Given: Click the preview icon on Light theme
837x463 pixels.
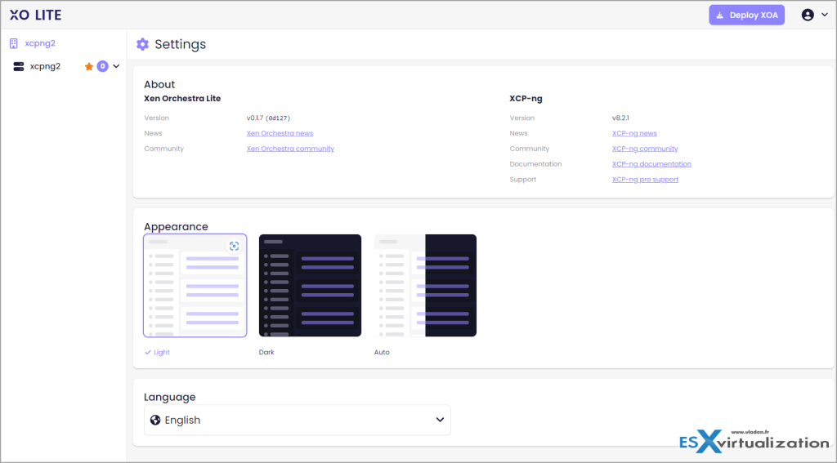Looking at the screenshot, I should (234, 246).
